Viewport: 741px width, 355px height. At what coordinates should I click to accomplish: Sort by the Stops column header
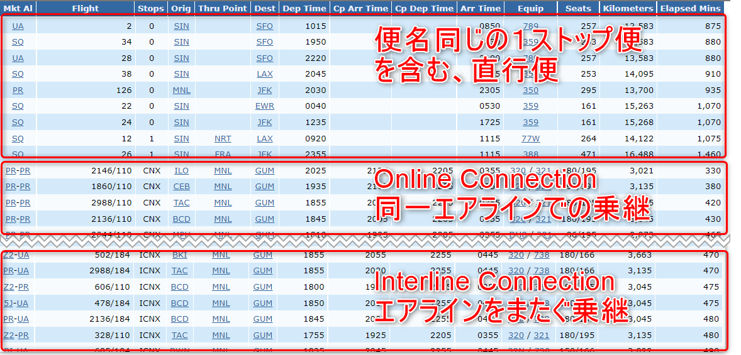(x=151, y=8)
